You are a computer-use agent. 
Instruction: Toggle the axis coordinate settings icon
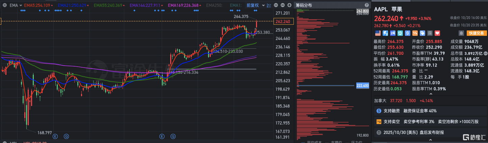coord(269,5)
